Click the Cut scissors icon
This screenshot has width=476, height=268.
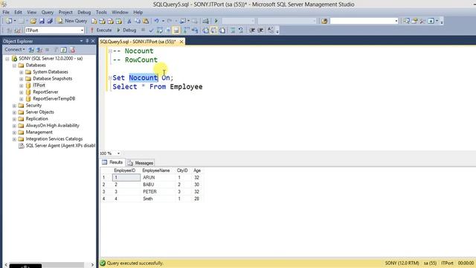(x=129, y=21)
